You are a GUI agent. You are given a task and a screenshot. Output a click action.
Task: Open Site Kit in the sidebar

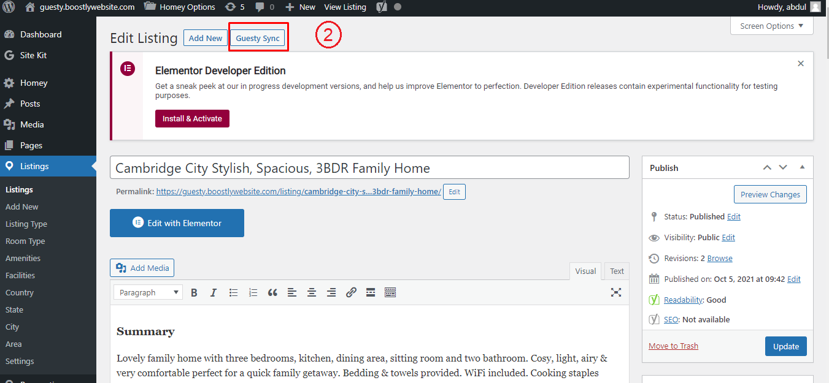pos(33,55)
